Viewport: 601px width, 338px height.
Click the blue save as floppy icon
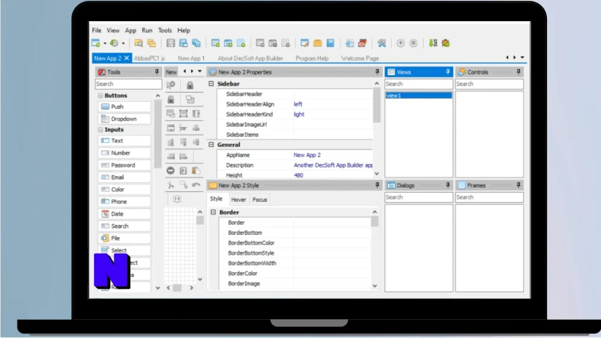tap(183, 43)
